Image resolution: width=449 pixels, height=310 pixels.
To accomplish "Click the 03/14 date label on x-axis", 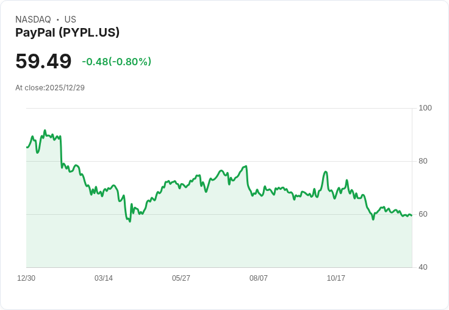I will 104,278.
